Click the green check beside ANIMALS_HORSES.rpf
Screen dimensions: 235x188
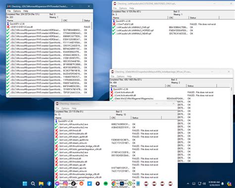point(114,30)
